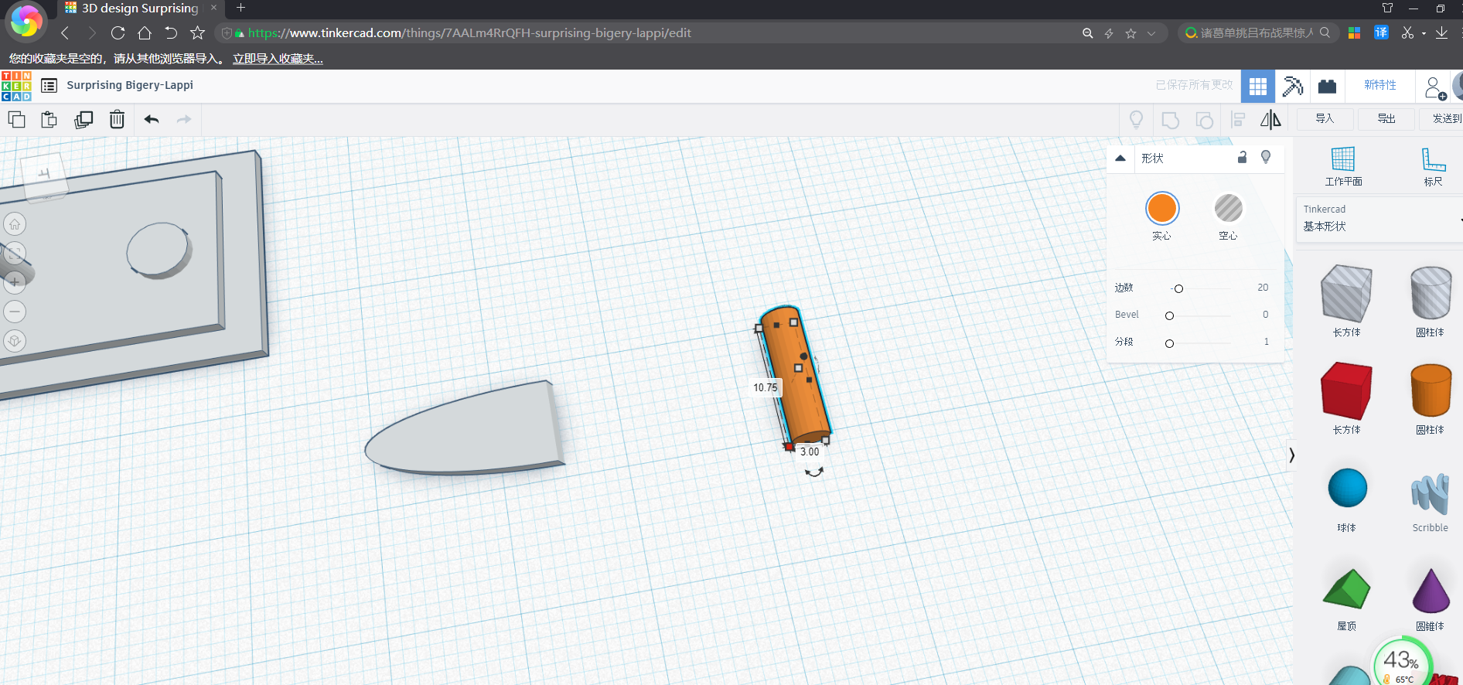The width and height of the screenshot is (1463, 685).
Task: Paste from the clipboard toolbar icon
Action: click(49, 119)
